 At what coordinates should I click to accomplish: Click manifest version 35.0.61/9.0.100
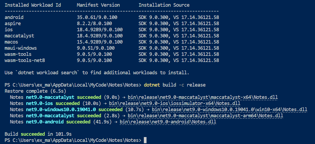click(97, 17)
